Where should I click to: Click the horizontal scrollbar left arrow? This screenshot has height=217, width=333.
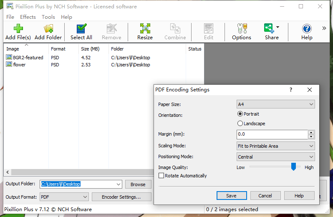(x=8, y=172)
